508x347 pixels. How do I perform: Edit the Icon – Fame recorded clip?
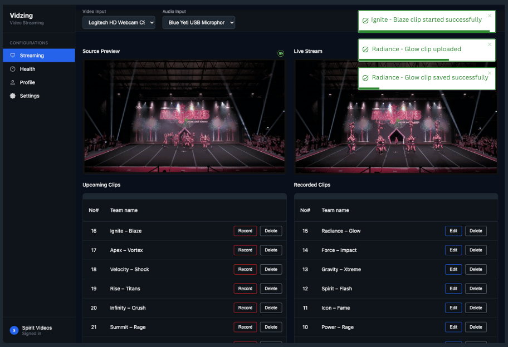pyautogui.click(x=453, y=308)
